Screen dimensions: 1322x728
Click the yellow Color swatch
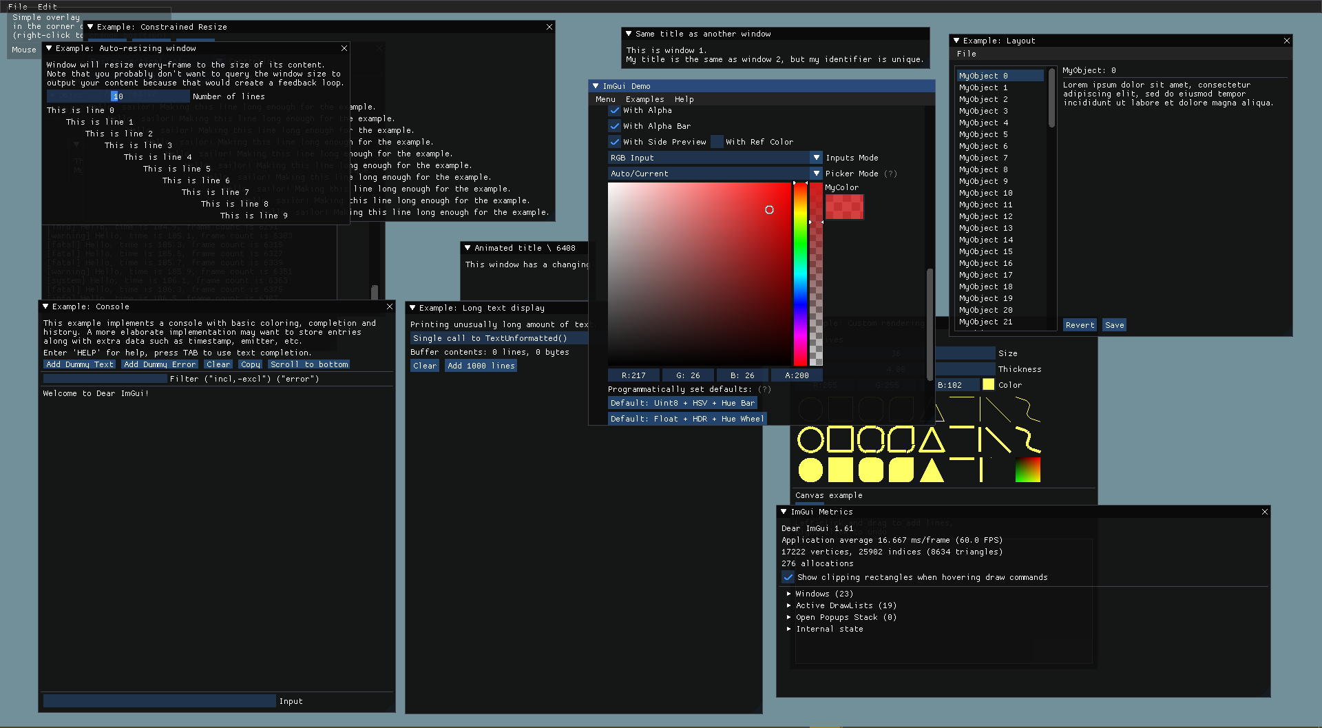pyautogui.click(x=988, y=385)
